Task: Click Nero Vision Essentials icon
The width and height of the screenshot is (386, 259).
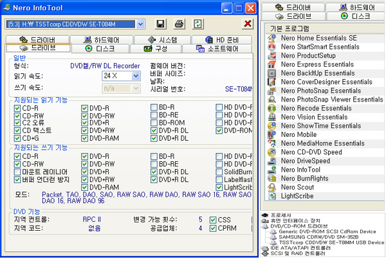Action: [x=271, y=117]
